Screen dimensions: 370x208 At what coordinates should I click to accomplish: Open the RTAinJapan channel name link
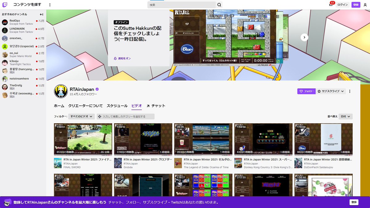click(82, 89)
